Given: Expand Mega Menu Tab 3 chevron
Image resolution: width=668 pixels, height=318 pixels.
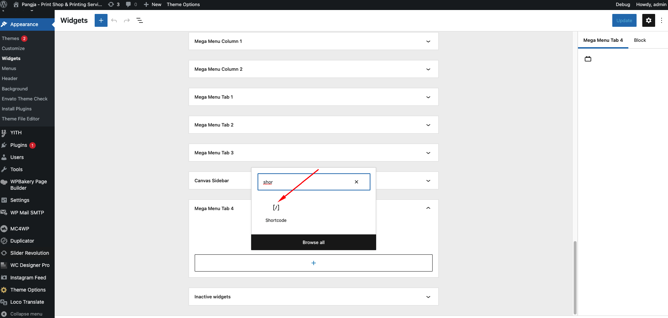Looking at the screenshot, I should pos(428,153).
